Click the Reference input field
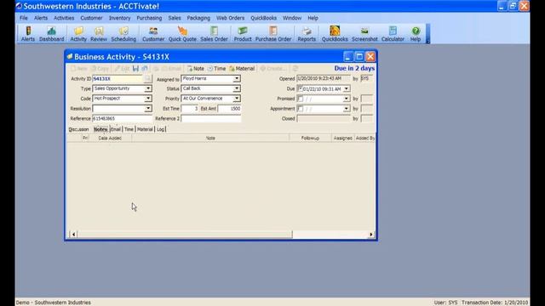The image size is (545, 306). click(122, 119)
